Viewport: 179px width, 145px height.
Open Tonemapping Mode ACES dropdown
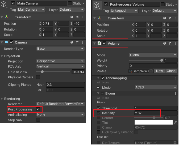156,87
